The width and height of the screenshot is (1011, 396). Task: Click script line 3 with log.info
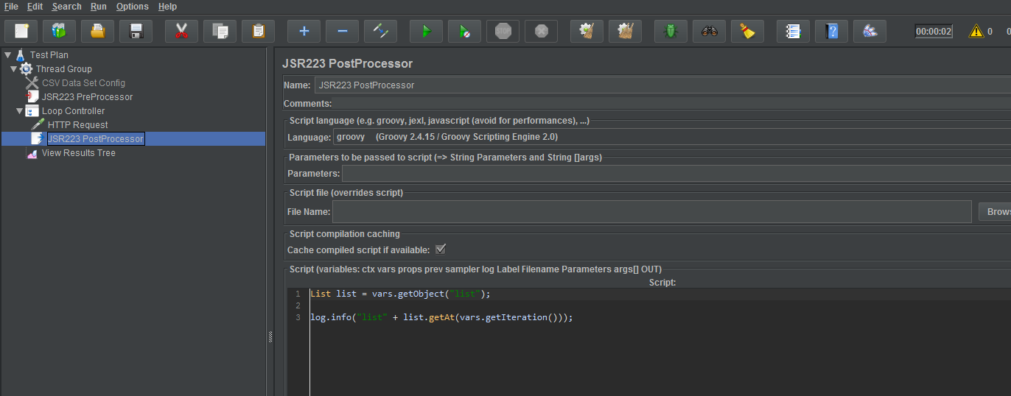click(x=441, y=317)
